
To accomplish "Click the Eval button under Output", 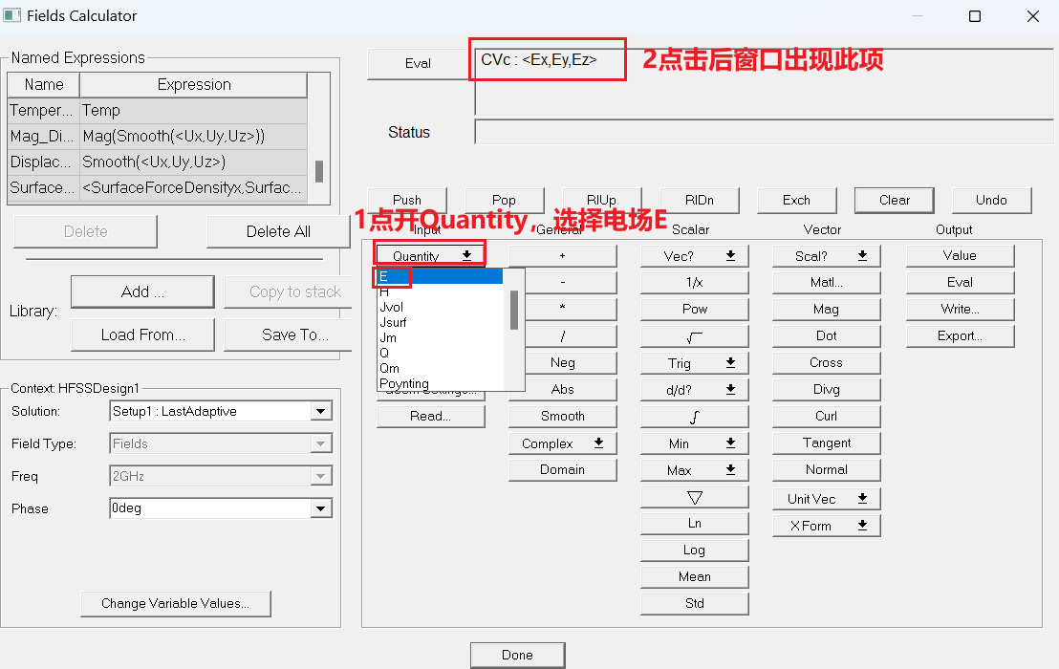I will 960,282.
